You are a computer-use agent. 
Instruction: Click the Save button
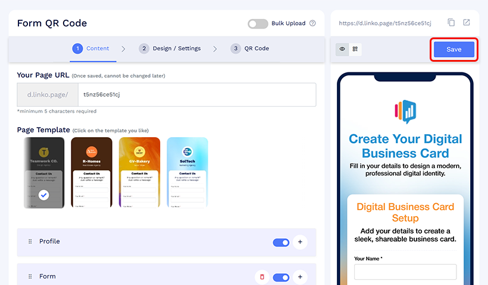click(x=453, y=50)
